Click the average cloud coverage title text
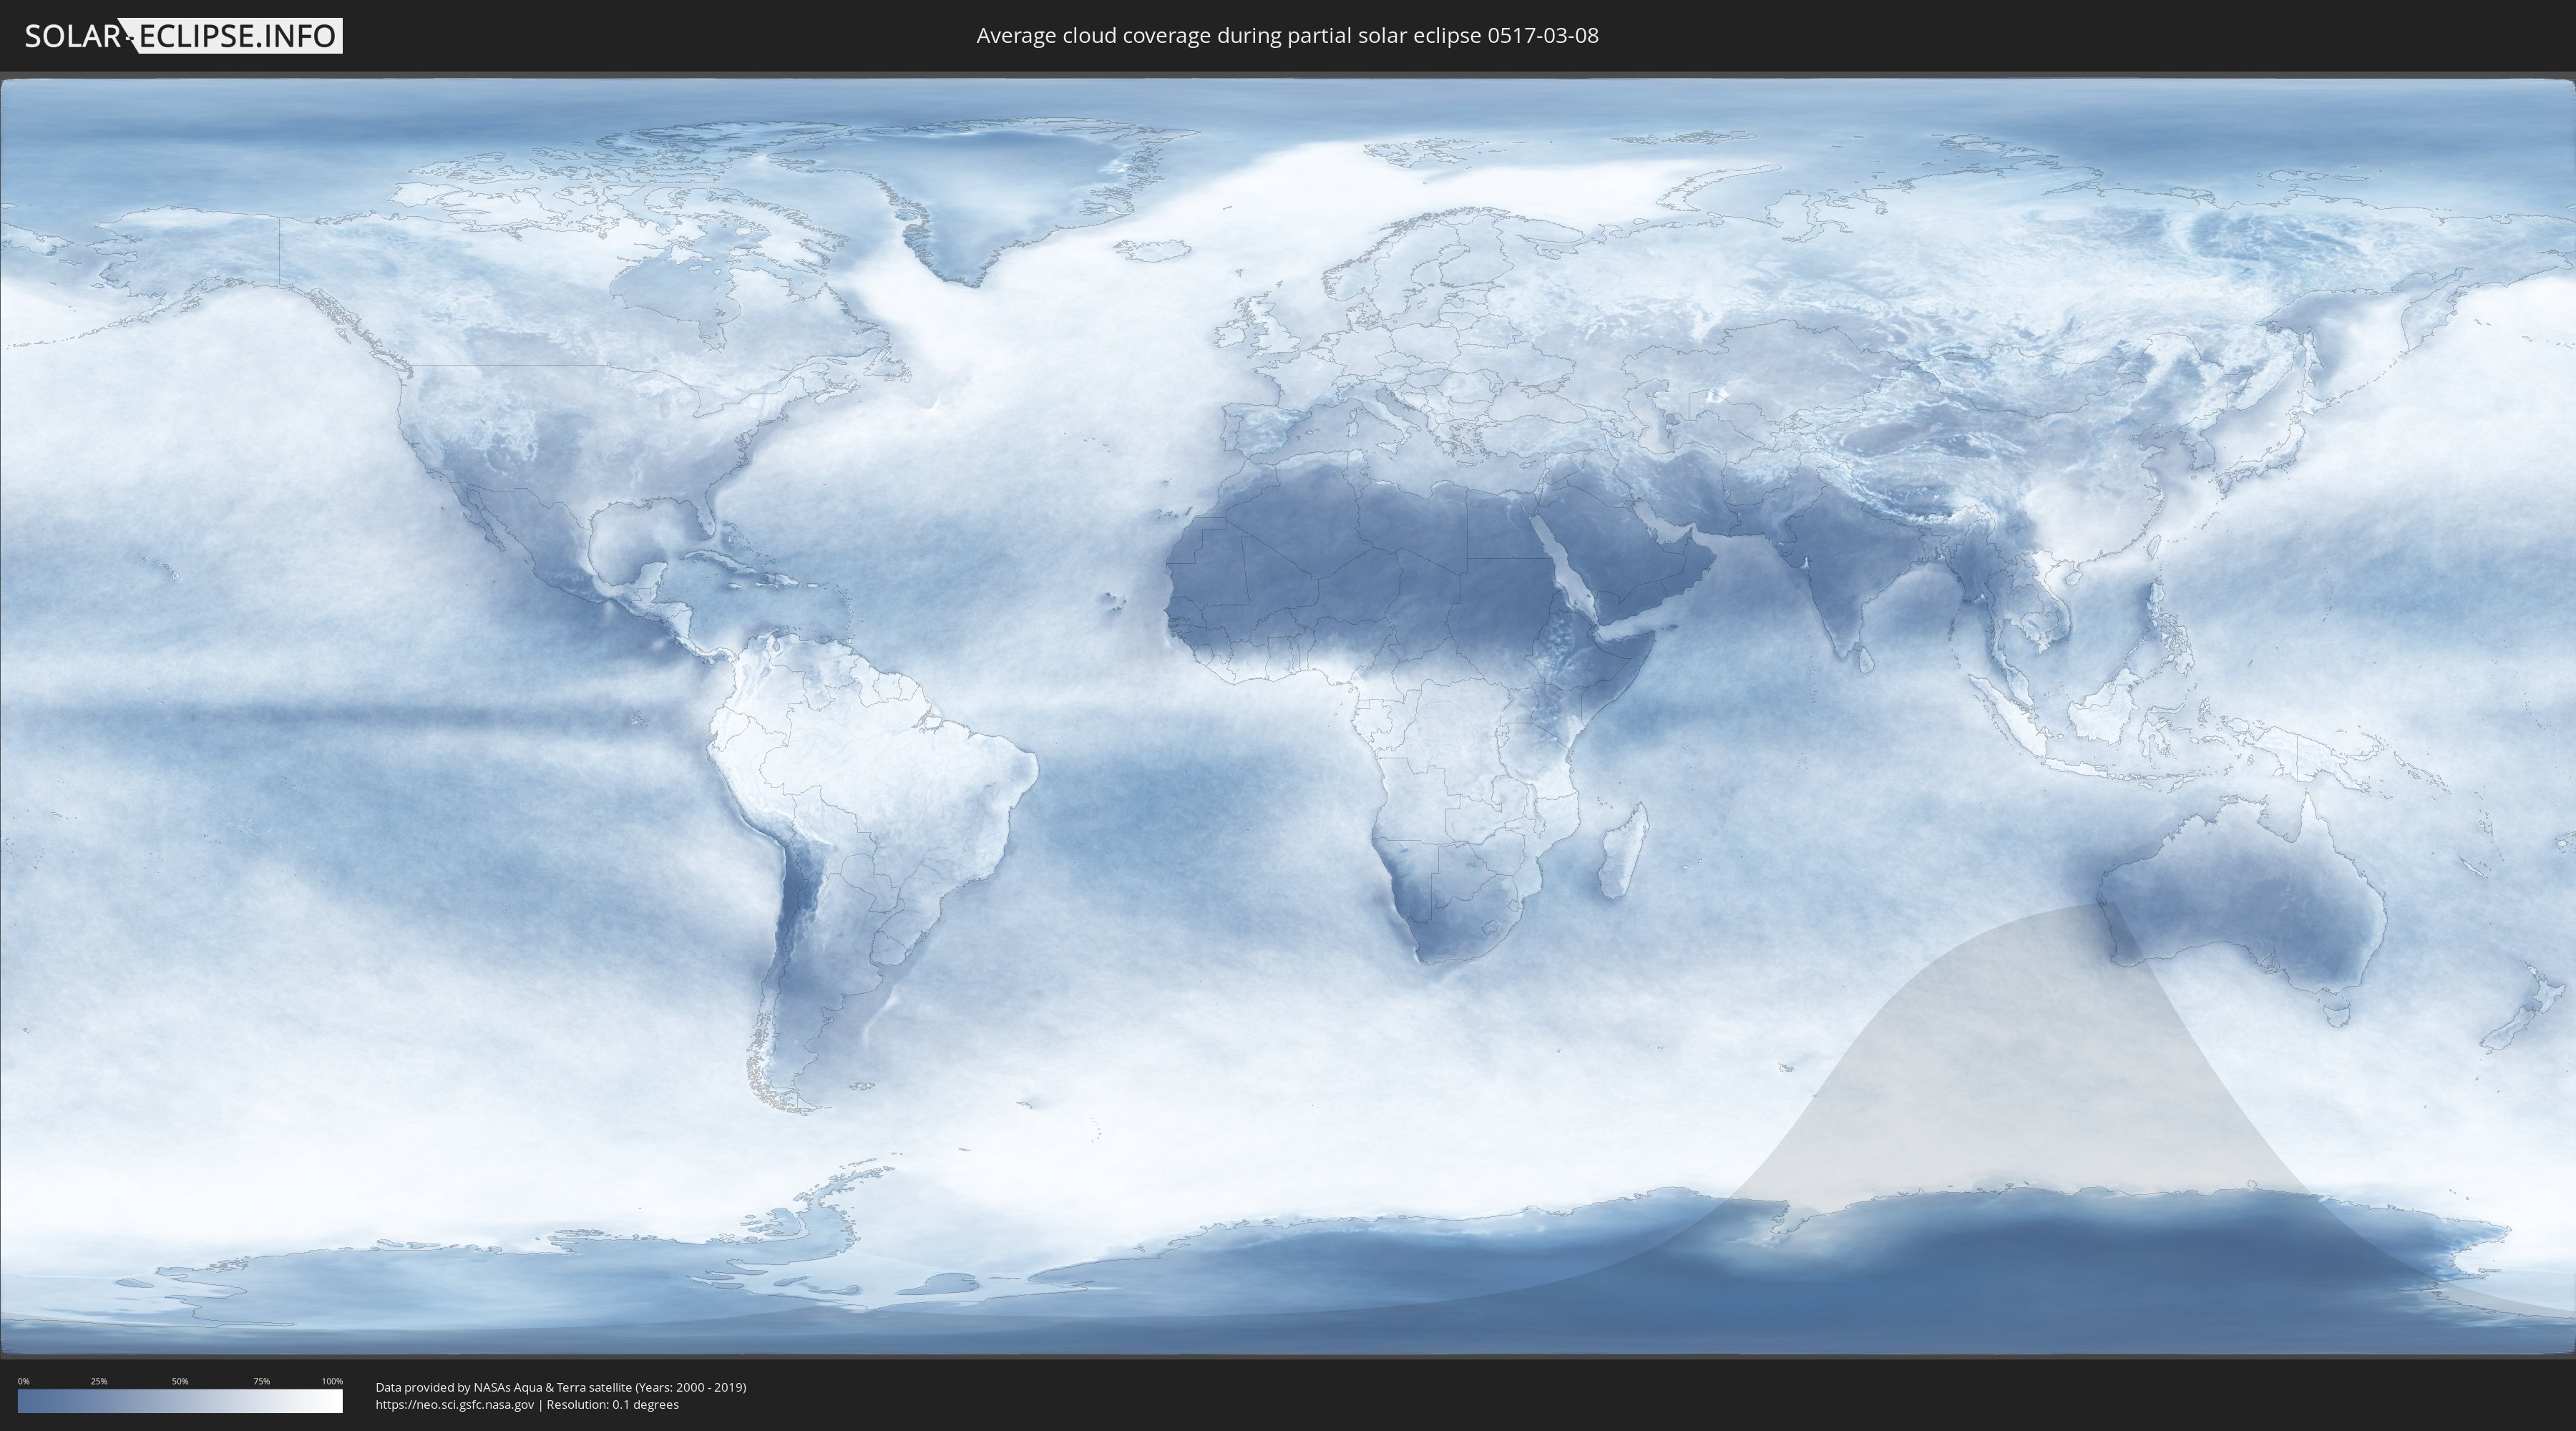The width and height of the screenshot is (2576, 1431). point(1287,36)
